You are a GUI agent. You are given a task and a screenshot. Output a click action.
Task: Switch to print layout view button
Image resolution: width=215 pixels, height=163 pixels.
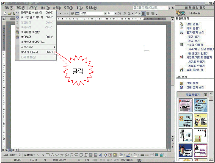[10, 150]
